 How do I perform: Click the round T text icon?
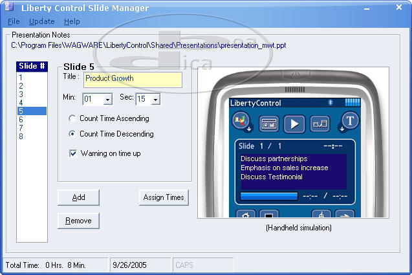click(350, 121)
